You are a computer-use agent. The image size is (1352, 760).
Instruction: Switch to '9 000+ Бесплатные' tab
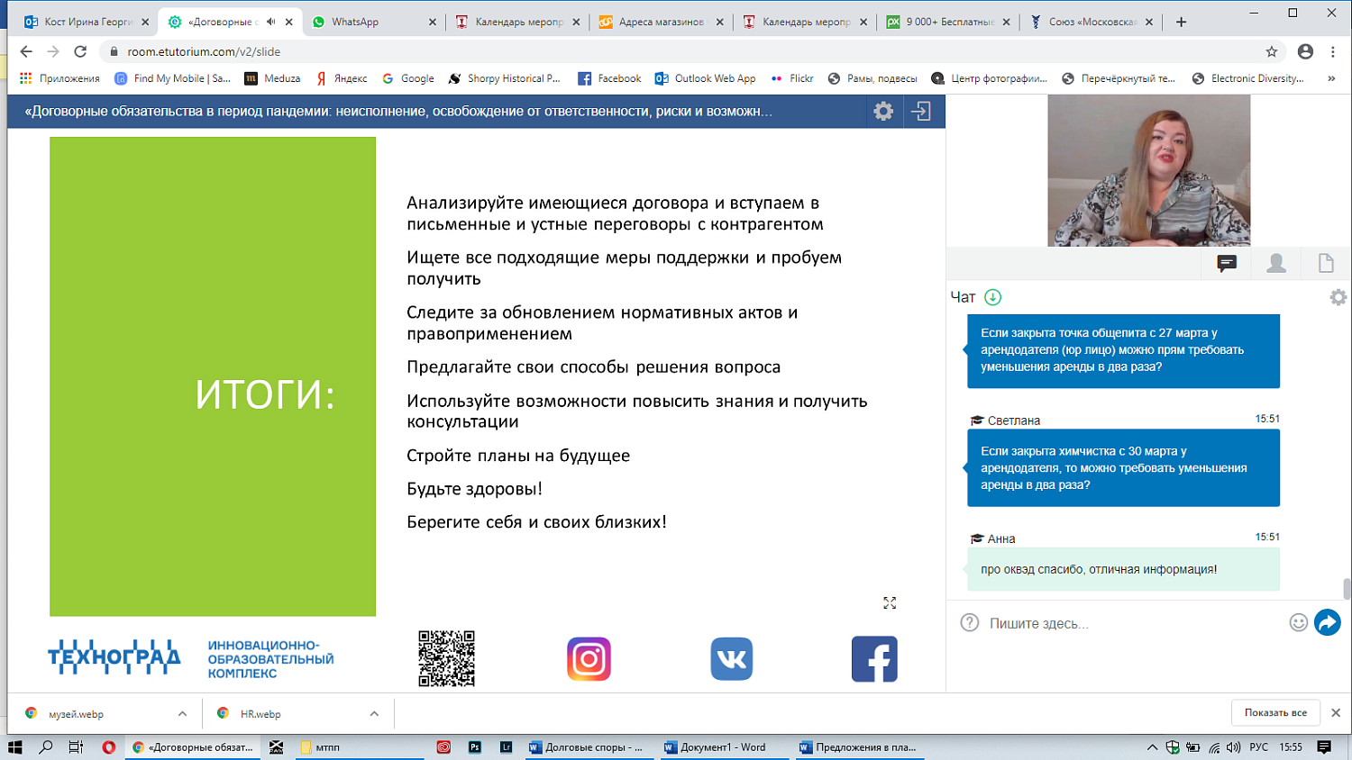(948, 22)
